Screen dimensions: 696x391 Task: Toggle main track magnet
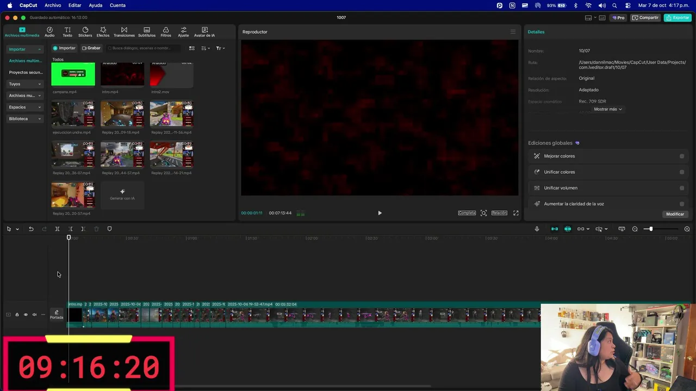pyautogui.click(x=555, y=229)
